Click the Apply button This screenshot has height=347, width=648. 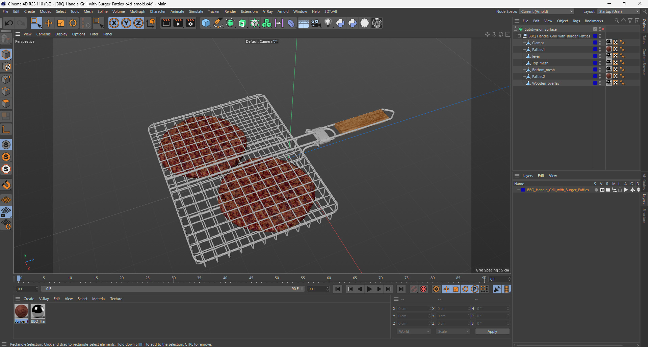coord(492,331)
